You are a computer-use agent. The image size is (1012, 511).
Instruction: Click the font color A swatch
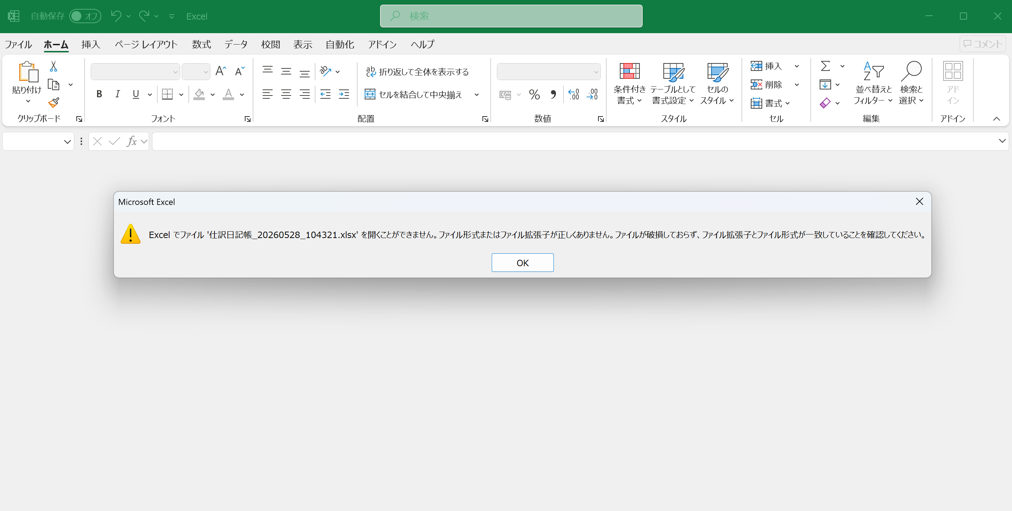[228, 94]
